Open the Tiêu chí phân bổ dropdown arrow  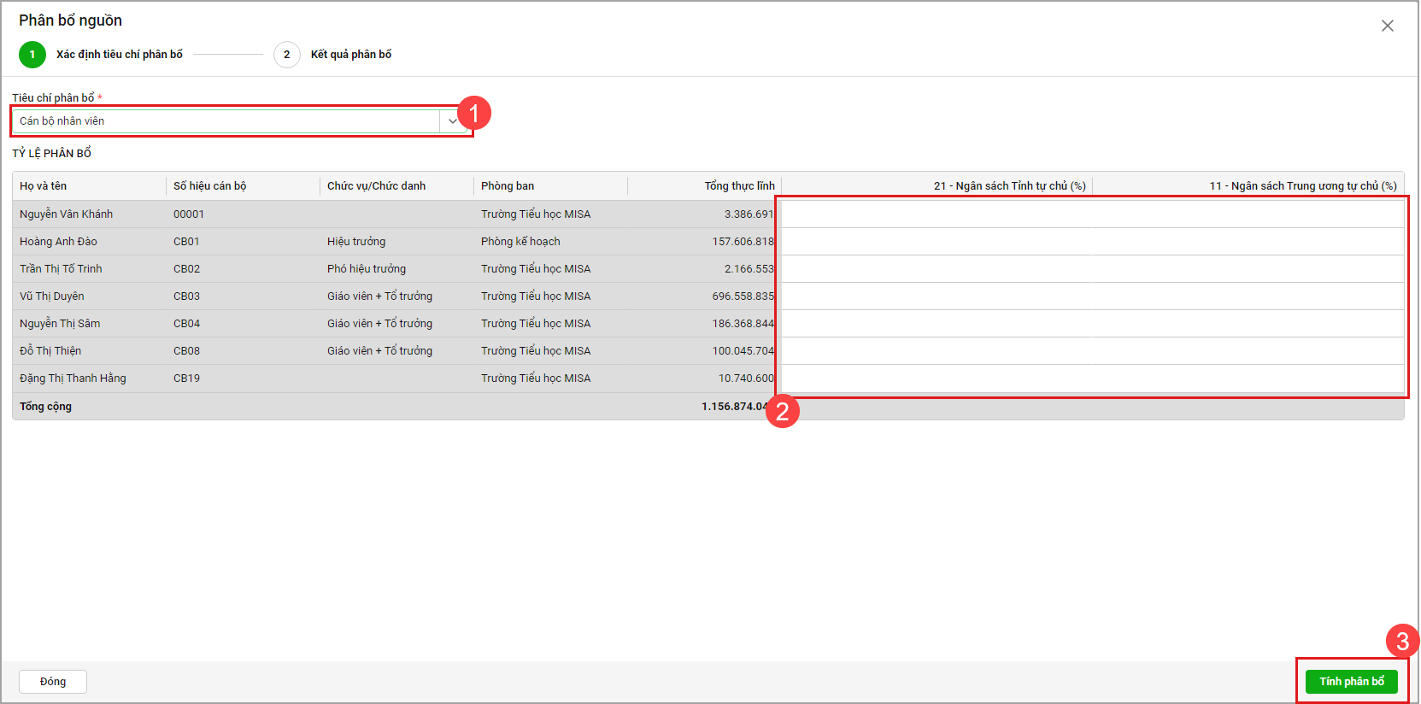(x=452, y=121)
